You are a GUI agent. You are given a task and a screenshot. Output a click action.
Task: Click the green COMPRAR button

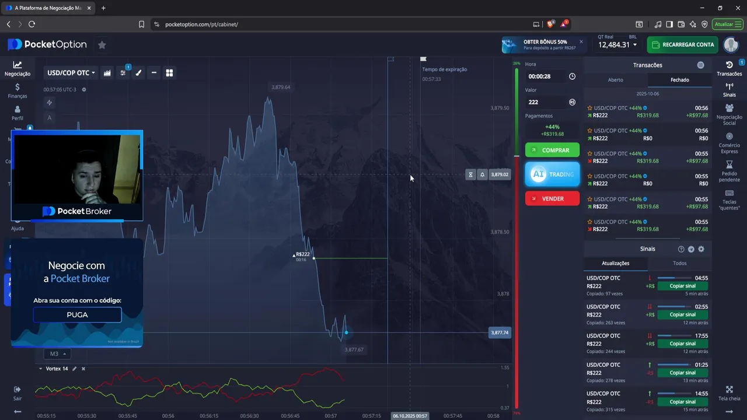coord(552,150)
